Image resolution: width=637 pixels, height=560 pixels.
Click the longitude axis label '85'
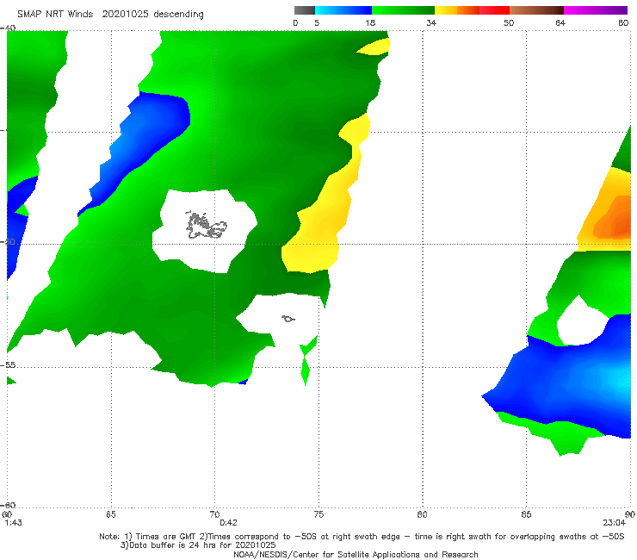click(x=526, y=514)
